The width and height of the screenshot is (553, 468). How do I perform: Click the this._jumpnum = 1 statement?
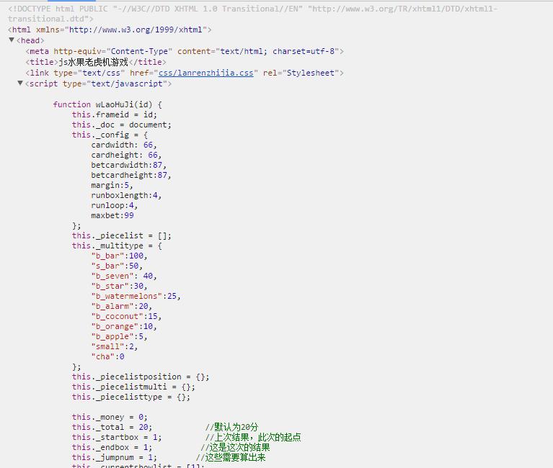[x=114, y=457]
